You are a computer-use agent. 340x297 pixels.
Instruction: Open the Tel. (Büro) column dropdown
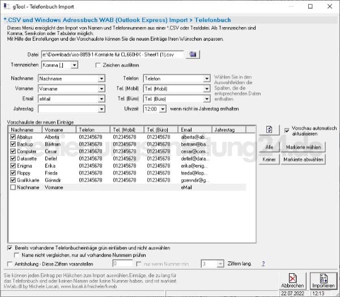click(207, 99)
